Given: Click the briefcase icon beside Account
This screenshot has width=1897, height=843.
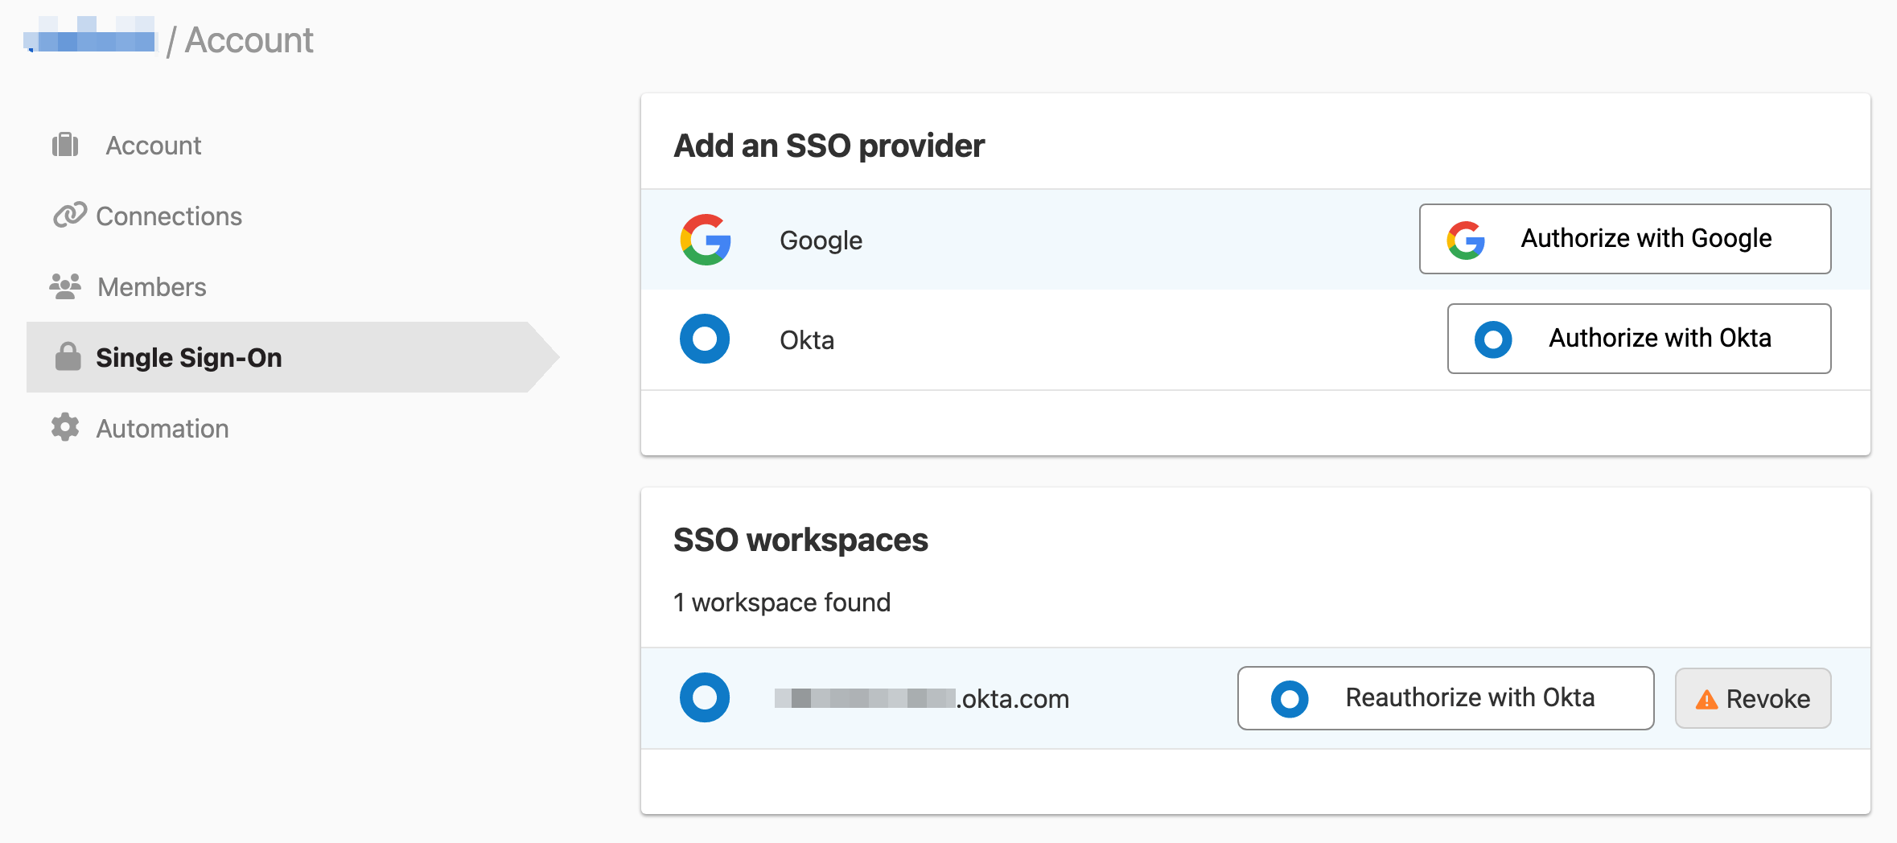Looking at the screenshot, I should click(64, 145).
